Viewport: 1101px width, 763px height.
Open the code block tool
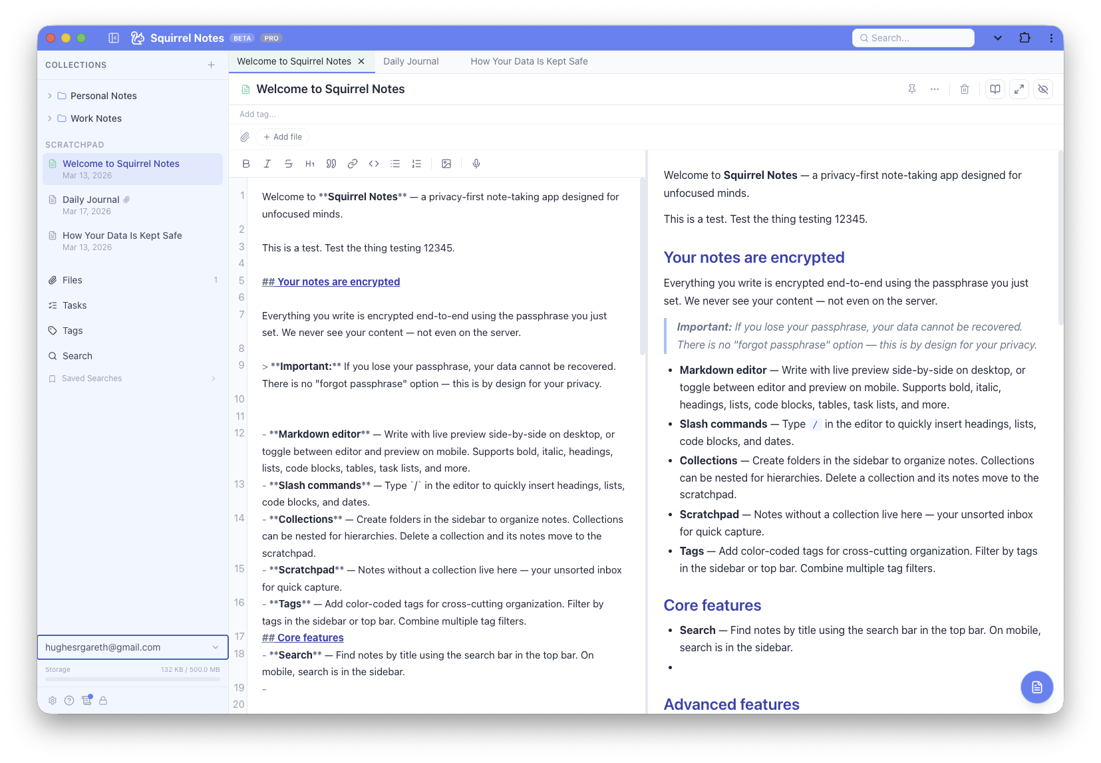(373, 164)
